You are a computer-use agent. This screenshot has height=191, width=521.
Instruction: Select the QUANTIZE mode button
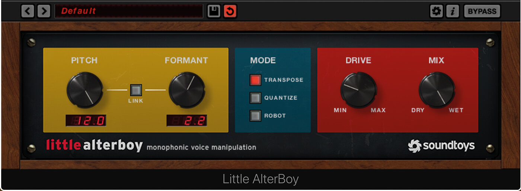(255, 98)
